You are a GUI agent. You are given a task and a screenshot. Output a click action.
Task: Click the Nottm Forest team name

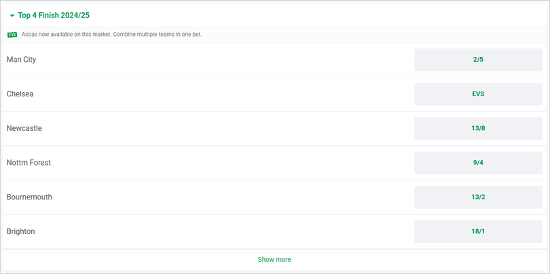29,163
